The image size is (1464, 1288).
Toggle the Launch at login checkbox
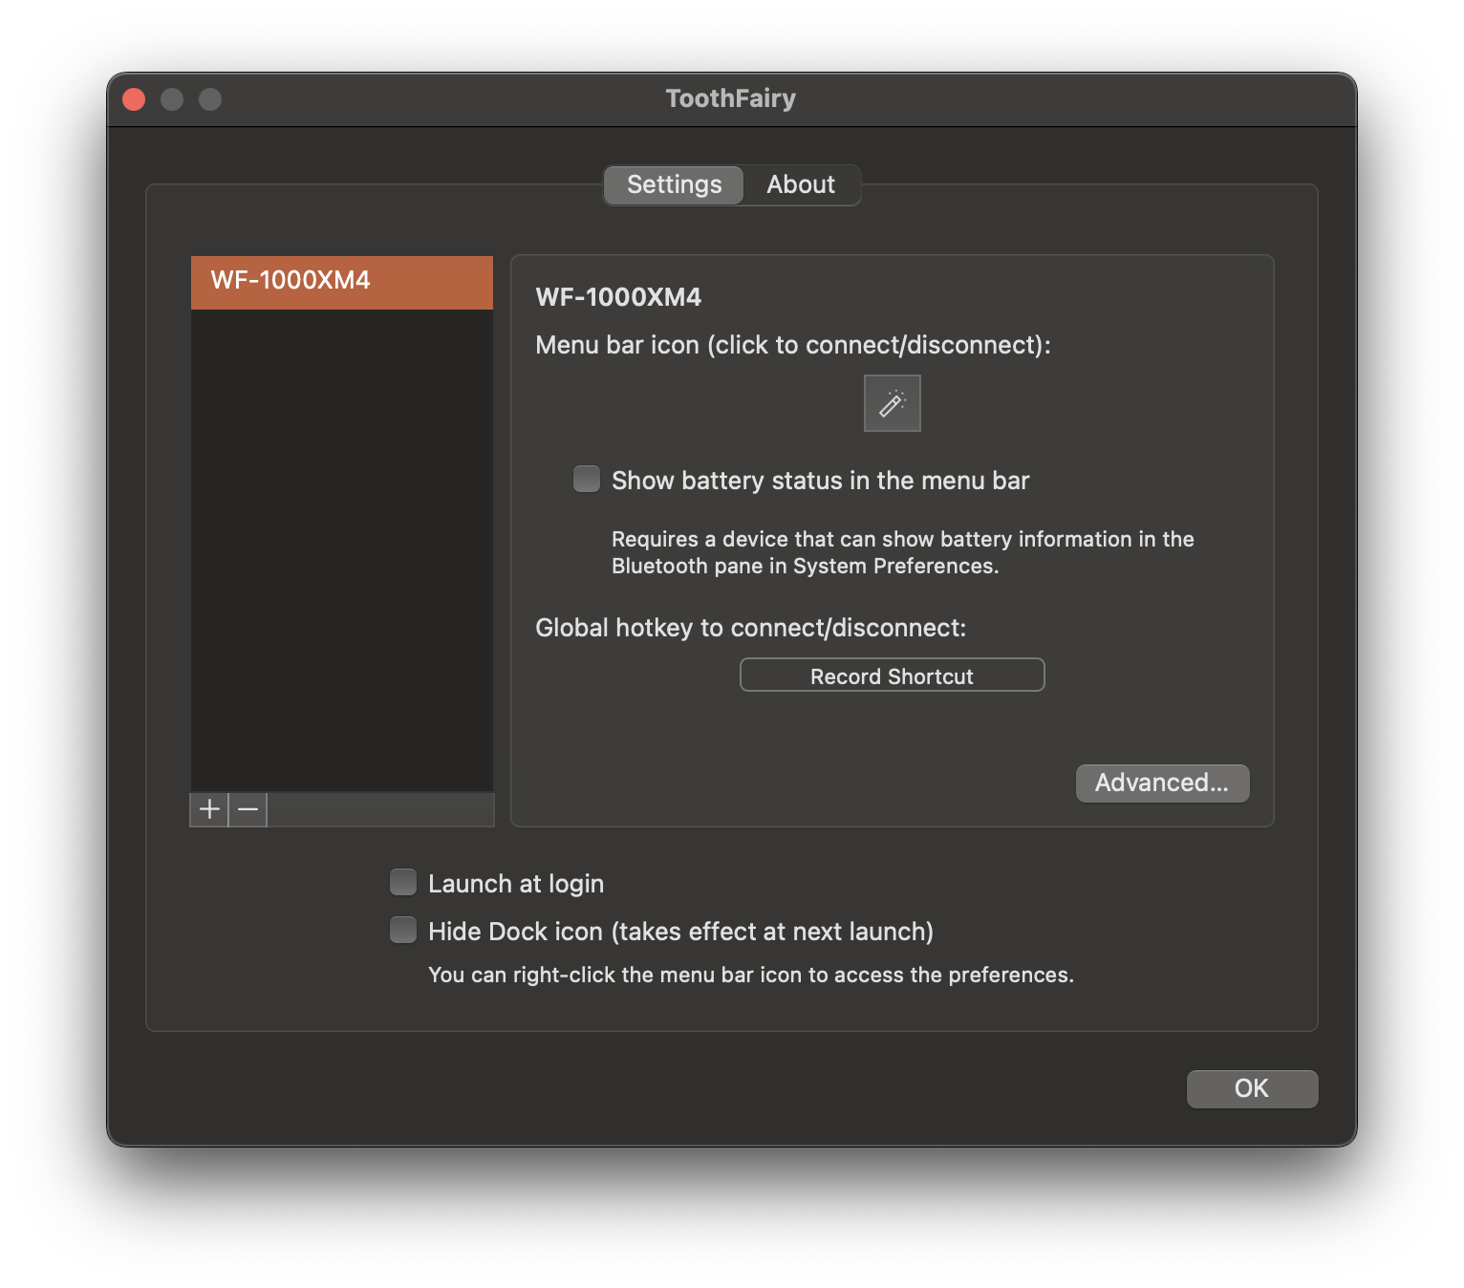[403, 882]
